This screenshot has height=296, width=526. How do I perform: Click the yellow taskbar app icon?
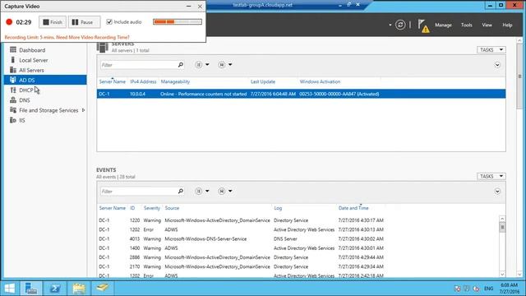[x=103, y=288]
